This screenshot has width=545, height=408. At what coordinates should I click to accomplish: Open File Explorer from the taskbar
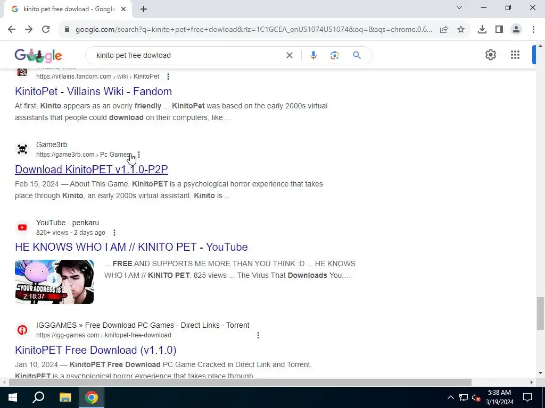coord(65,397)
